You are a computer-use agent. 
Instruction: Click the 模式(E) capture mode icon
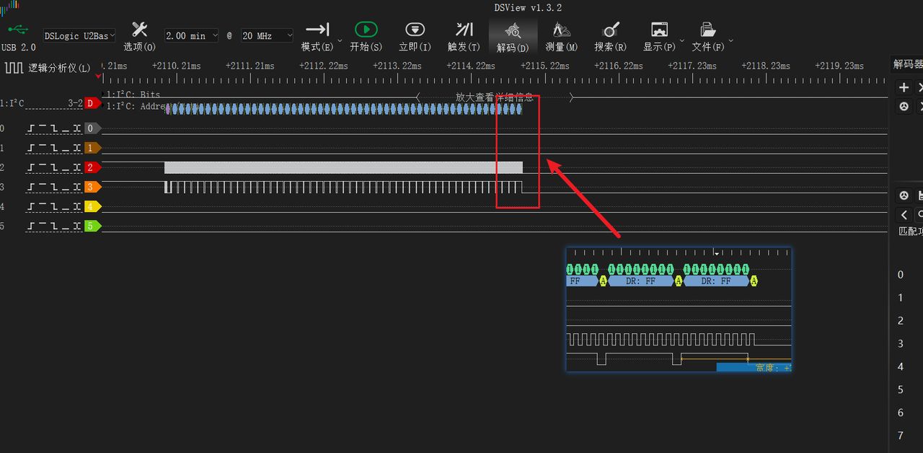[x=317, y=30]
